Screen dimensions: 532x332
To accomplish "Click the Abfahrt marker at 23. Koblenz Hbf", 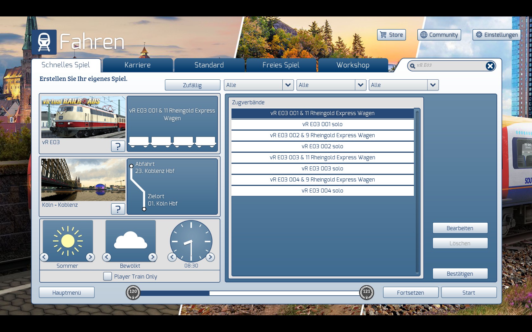I will pyautogui.click(x=131, y=166).
